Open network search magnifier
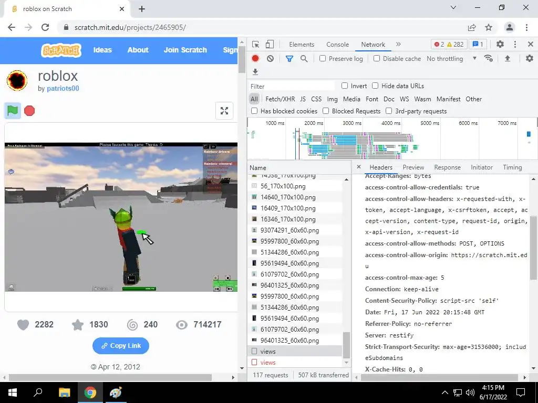The height and width of the screenshot is (403, 538). 304,59
